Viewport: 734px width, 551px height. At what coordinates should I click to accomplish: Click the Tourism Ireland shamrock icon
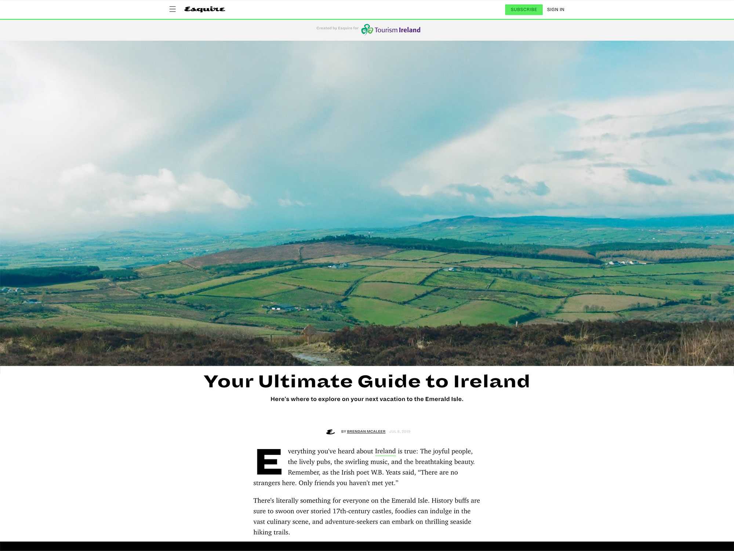(x=367, y=29)
